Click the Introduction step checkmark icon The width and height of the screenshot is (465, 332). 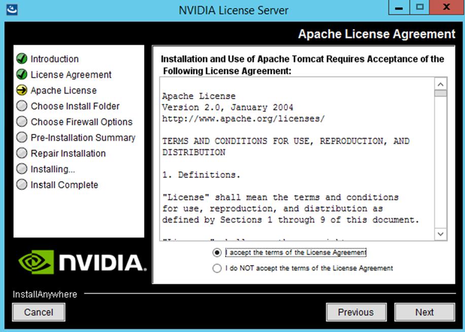coord(22,59)
